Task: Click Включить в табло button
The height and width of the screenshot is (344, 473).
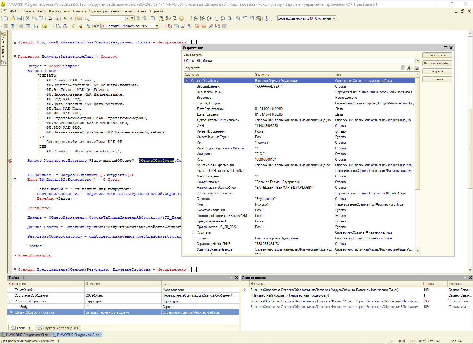Action: tap(437, 63)
